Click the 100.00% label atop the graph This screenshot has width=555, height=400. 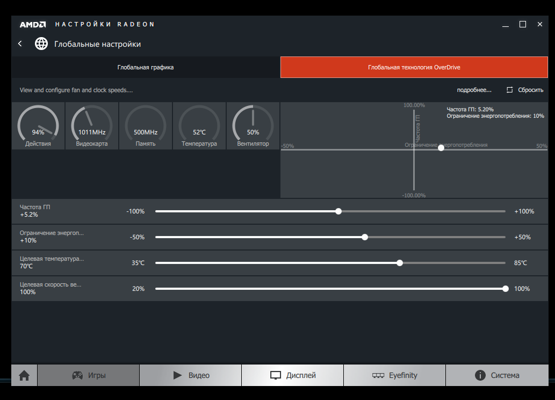coord(414,105)
